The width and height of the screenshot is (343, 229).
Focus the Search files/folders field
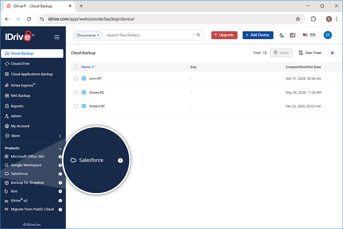point(149,35)
